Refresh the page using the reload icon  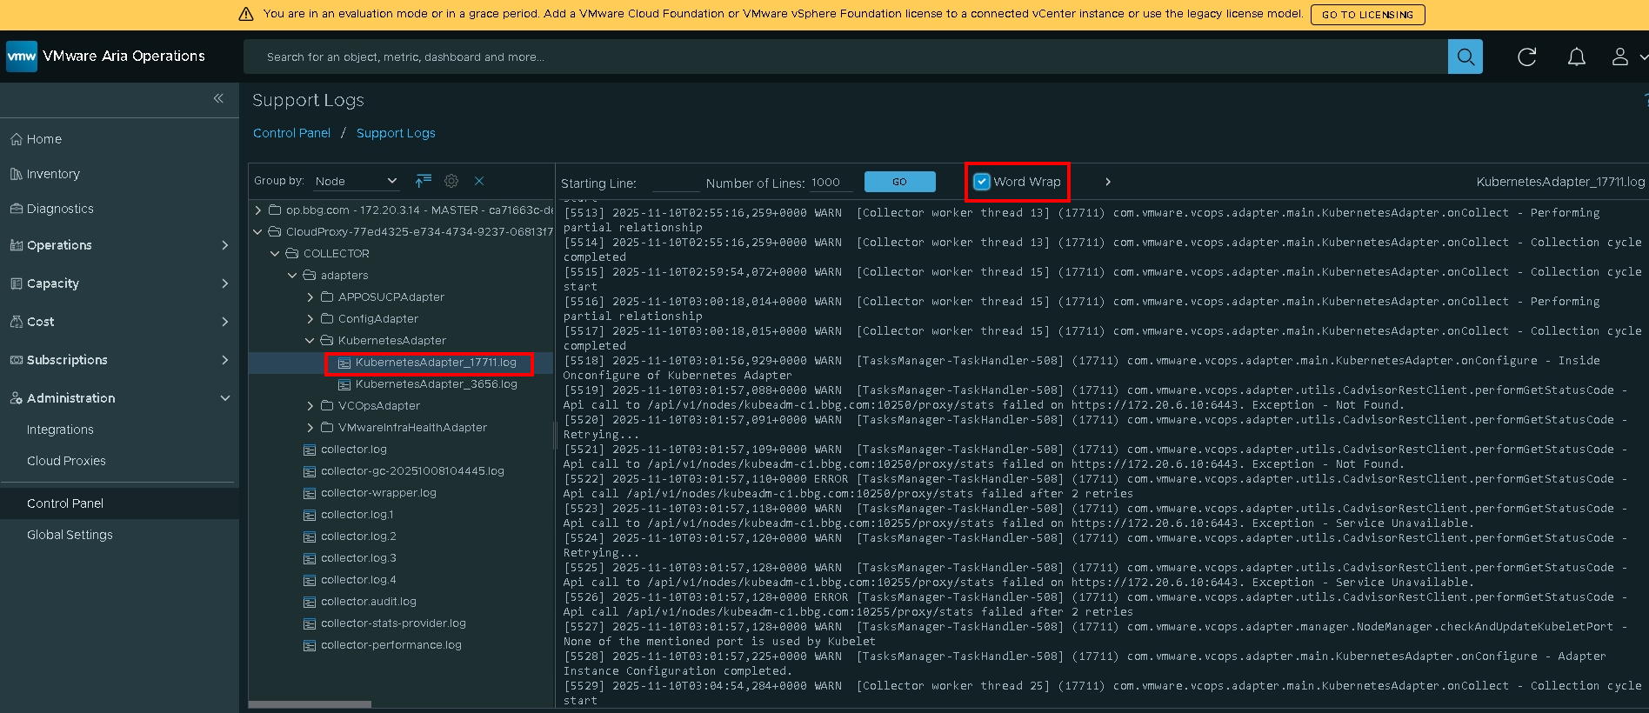click(1526, 57)
